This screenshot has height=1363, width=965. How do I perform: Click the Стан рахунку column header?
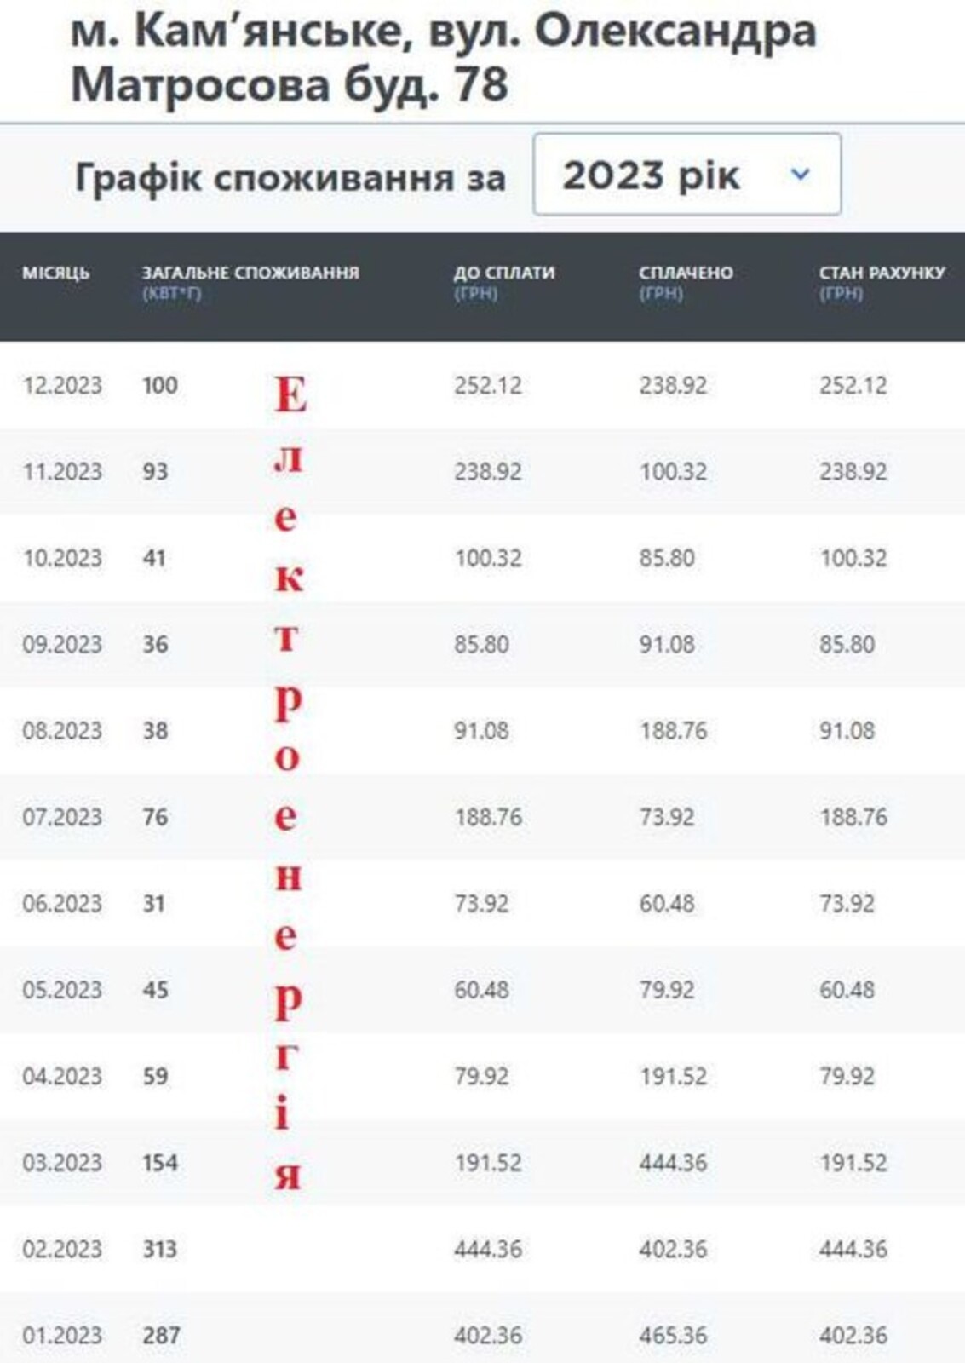click(x=882, y=273)
